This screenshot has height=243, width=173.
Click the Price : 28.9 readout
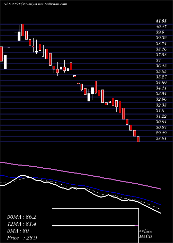tap(22, 238)
